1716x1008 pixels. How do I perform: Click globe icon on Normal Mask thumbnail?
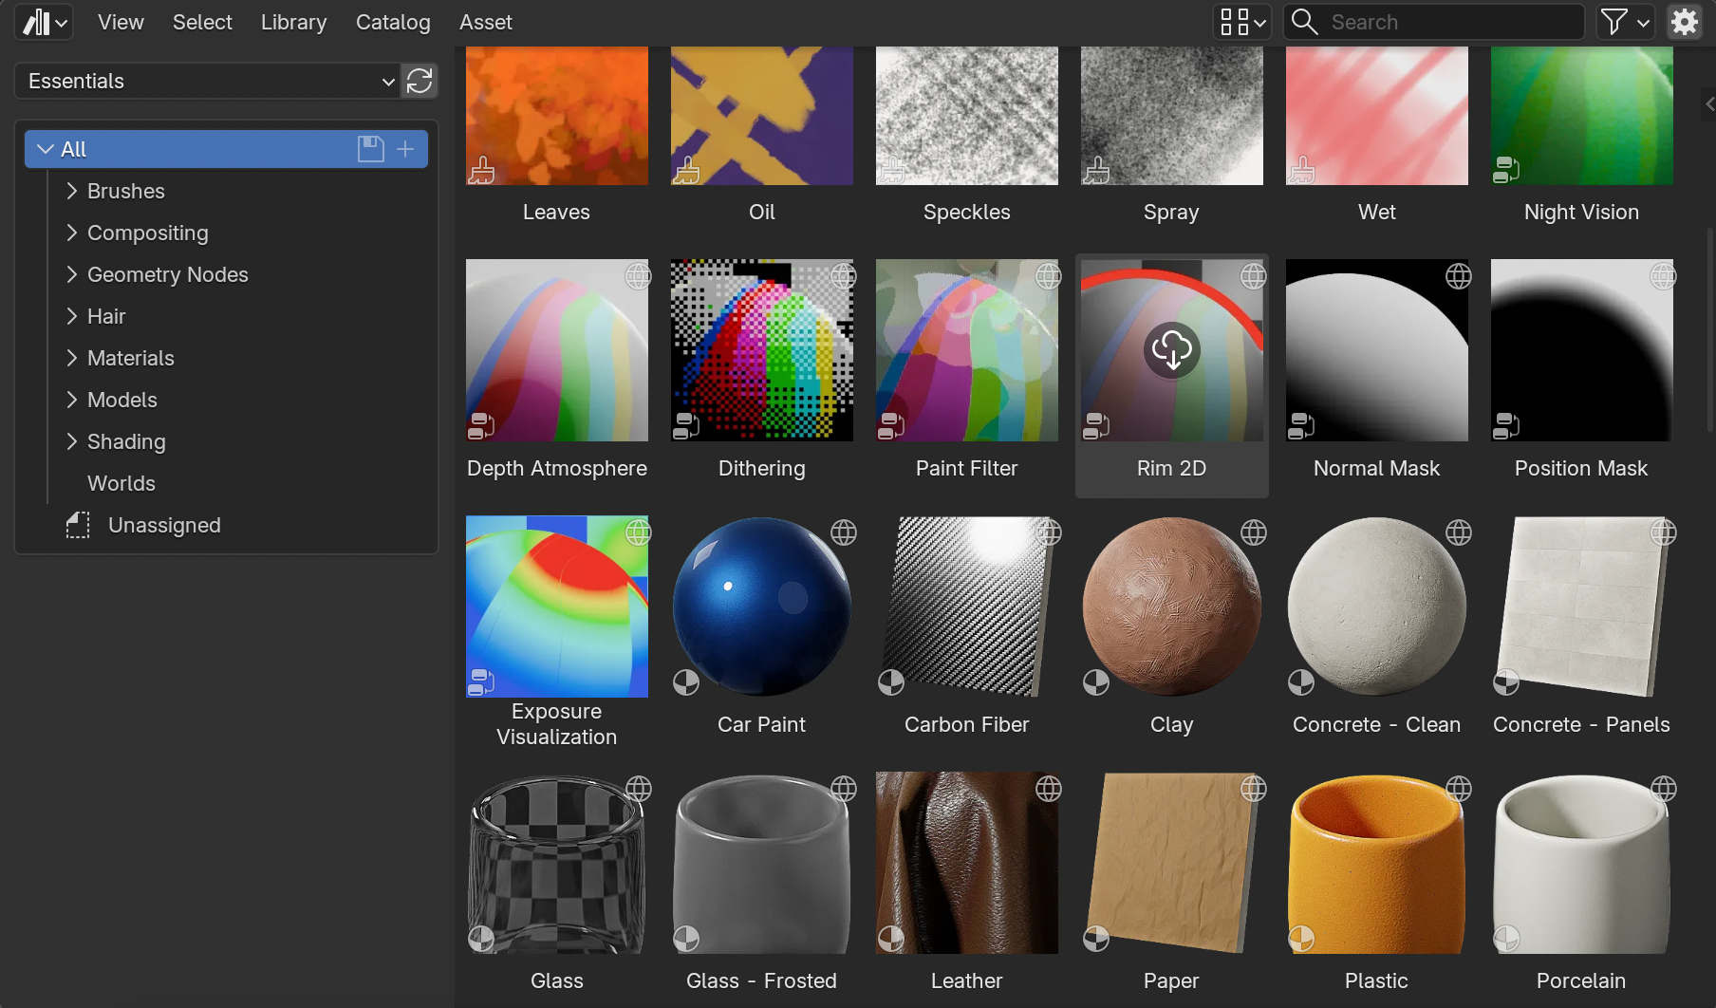click(x=1459, y=276)
